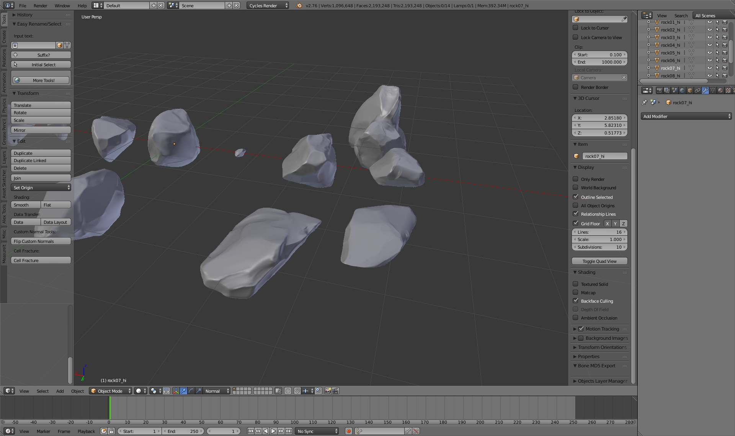The image size is (735, 436).
Task: Click Flip Custom Normals button
Action: pos(41,241)
